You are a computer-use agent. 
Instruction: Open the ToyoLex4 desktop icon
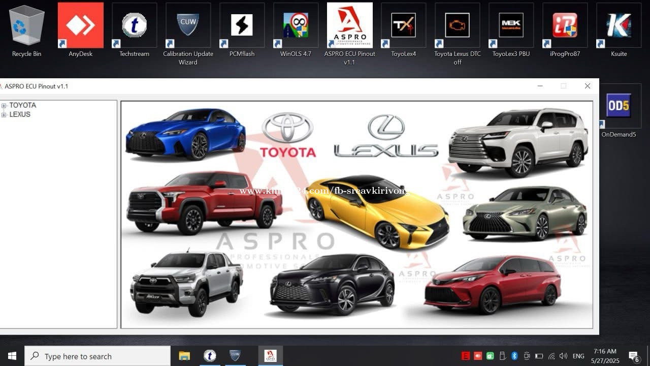click(403, 25)
